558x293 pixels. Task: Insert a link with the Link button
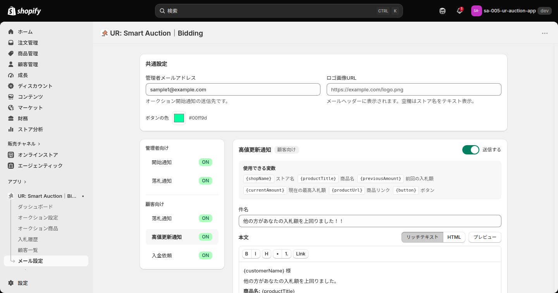point(301,254)
